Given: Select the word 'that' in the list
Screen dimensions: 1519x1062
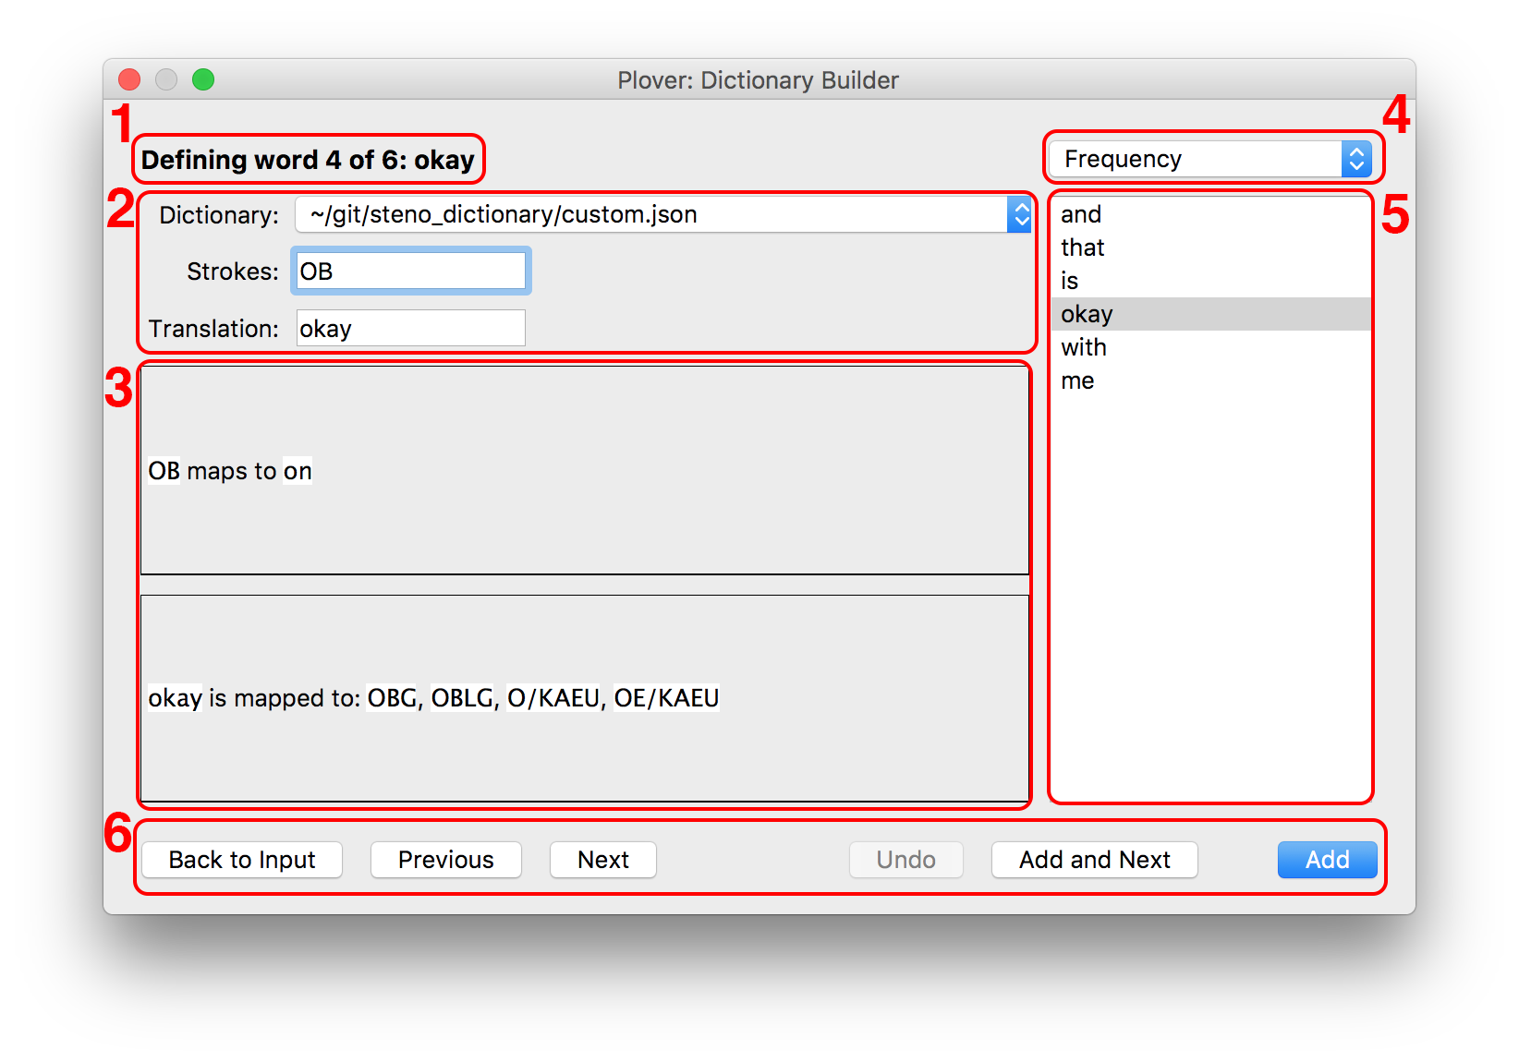Looking at the screenshot, I should click(1082, 247).
